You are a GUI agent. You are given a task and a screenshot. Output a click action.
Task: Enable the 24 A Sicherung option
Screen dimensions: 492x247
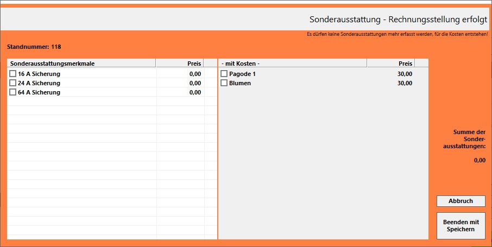pyautogui.click(x=13, y=83)
